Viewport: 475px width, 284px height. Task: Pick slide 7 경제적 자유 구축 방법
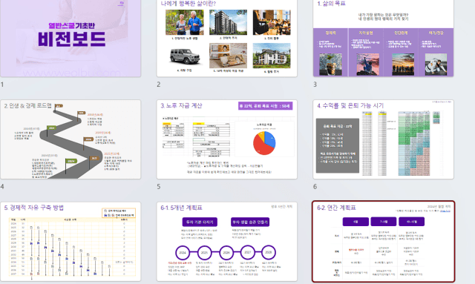coord(71,242)
